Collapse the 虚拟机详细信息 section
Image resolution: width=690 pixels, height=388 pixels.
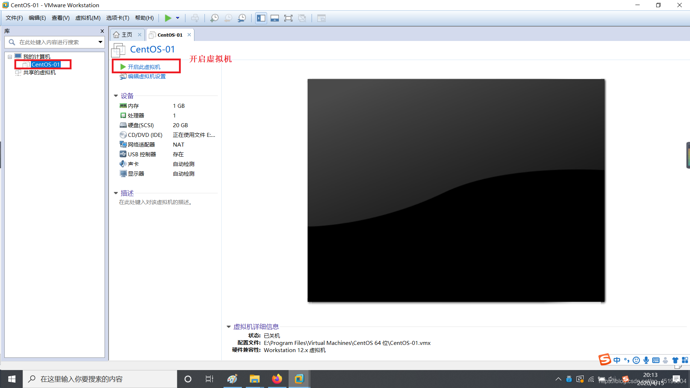229,327
